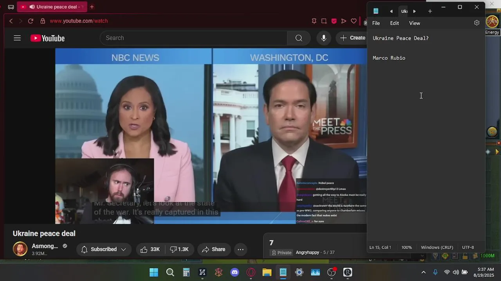Click 'Marco Rubio' text line in Notepad

(x=389, y=58)
